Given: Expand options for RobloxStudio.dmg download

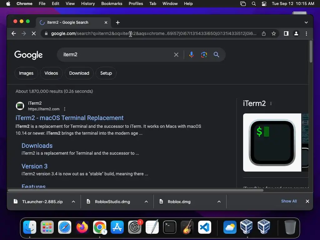Looking at the screenshot, I should [146, 202].
